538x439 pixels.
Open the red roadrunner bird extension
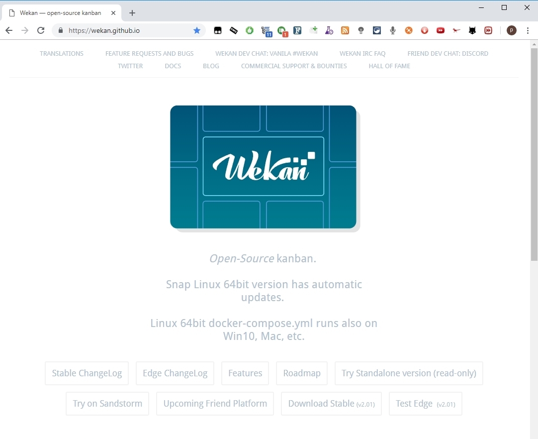click(x=456, y=30)
